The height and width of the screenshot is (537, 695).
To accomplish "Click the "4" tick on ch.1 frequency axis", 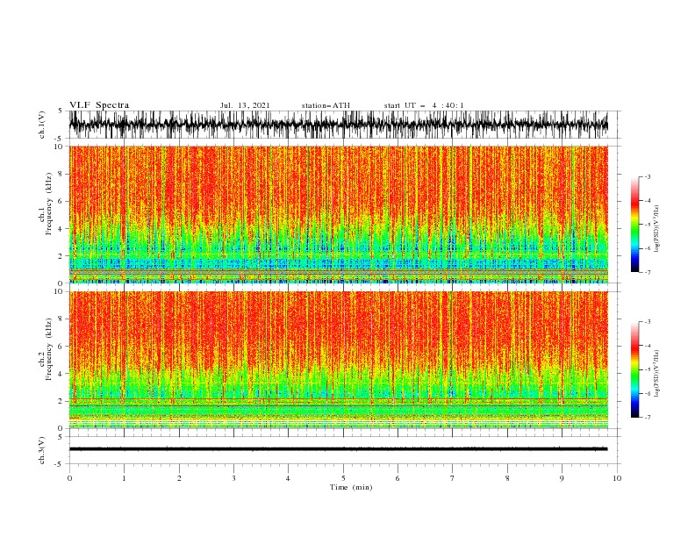I will [x=61, y=229].
